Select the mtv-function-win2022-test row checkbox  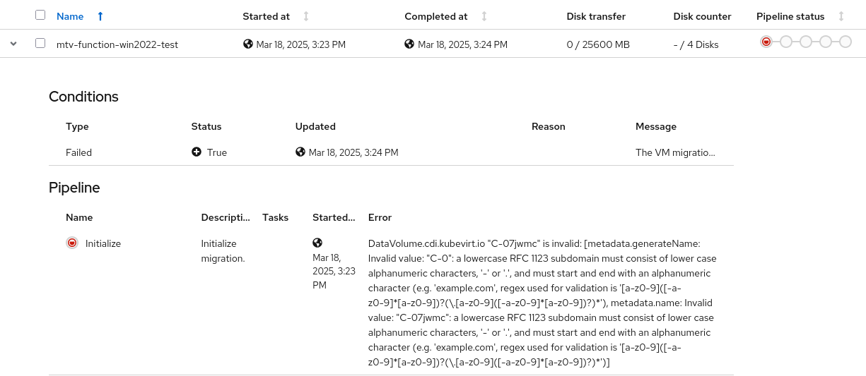[x=40, y=43]
